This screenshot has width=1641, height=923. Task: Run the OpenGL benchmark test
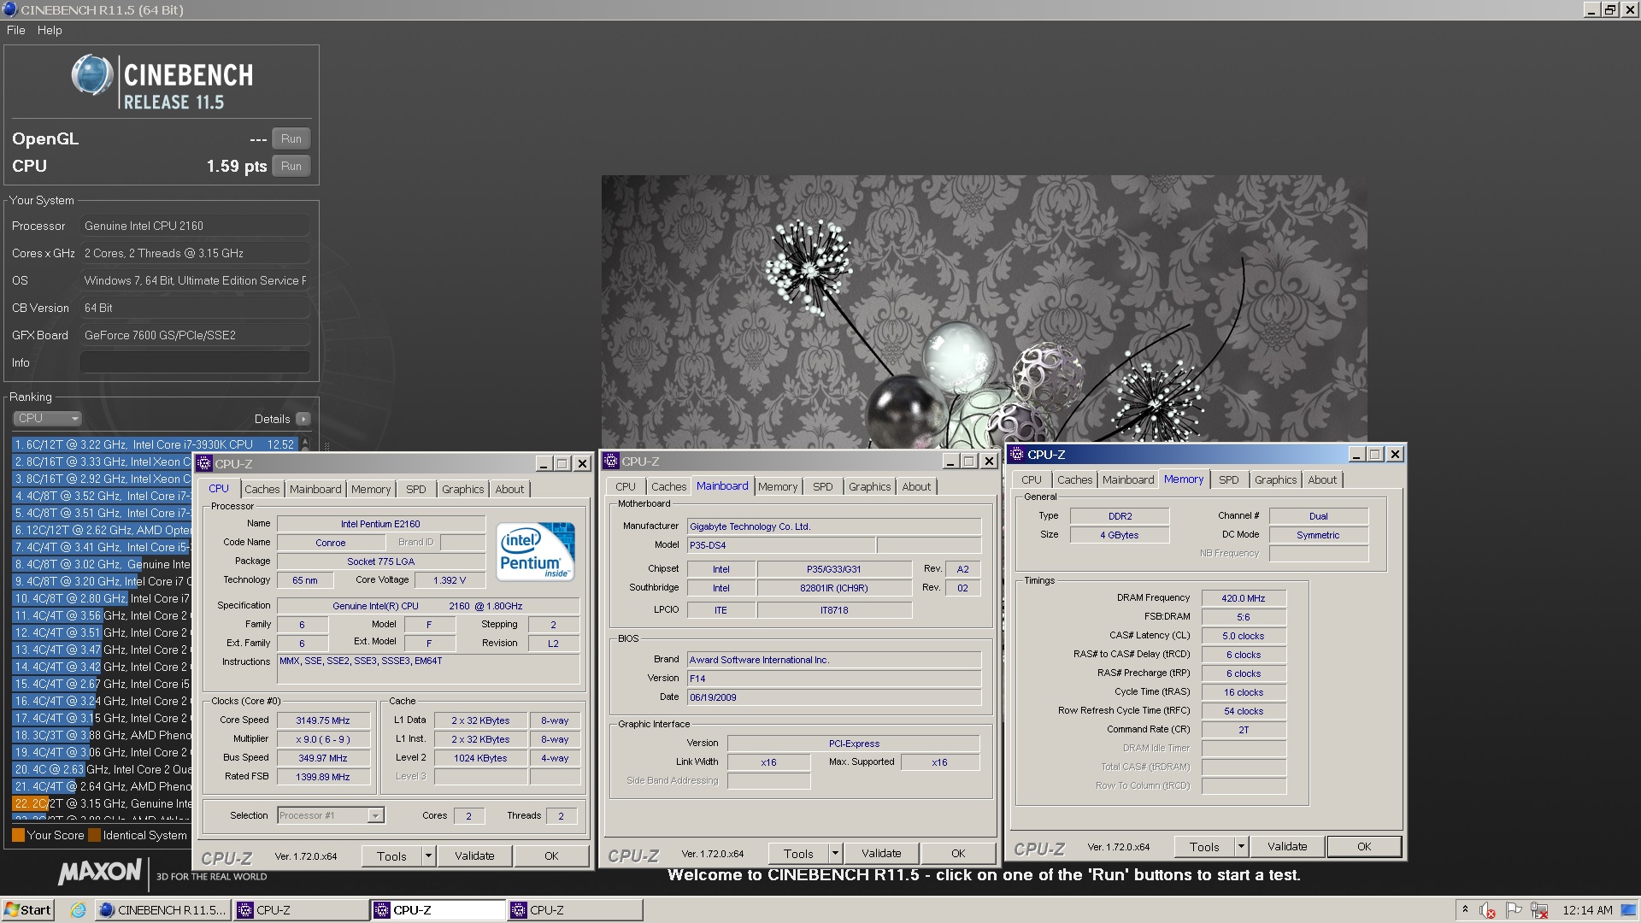coord(291,138)
